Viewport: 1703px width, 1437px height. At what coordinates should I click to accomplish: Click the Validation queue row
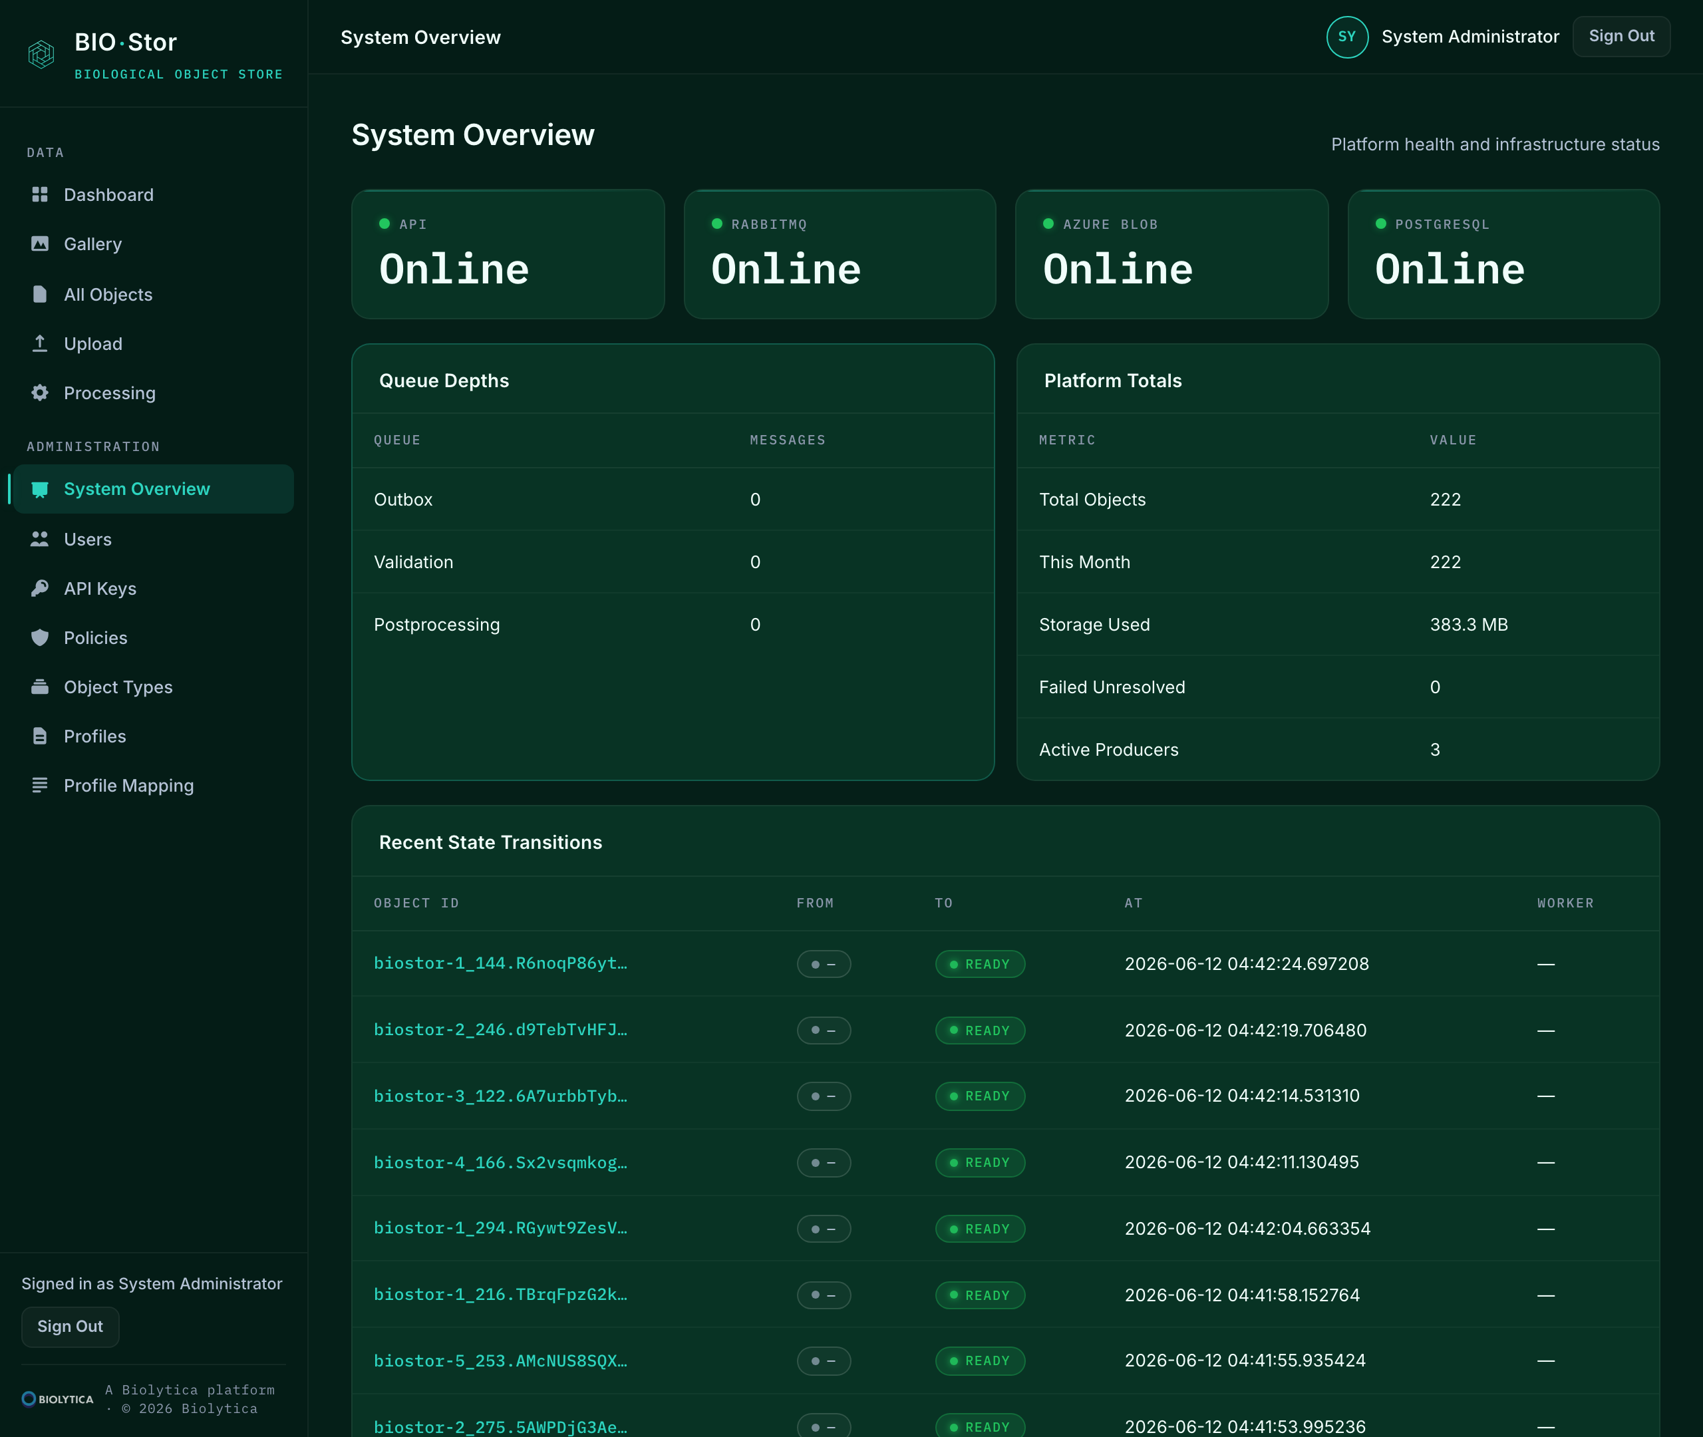click(673, 562)
